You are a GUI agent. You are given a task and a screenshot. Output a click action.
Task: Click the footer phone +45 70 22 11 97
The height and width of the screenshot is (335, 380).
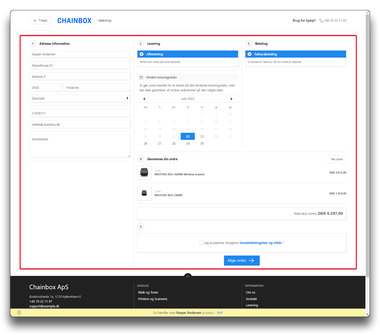(41, 302)
